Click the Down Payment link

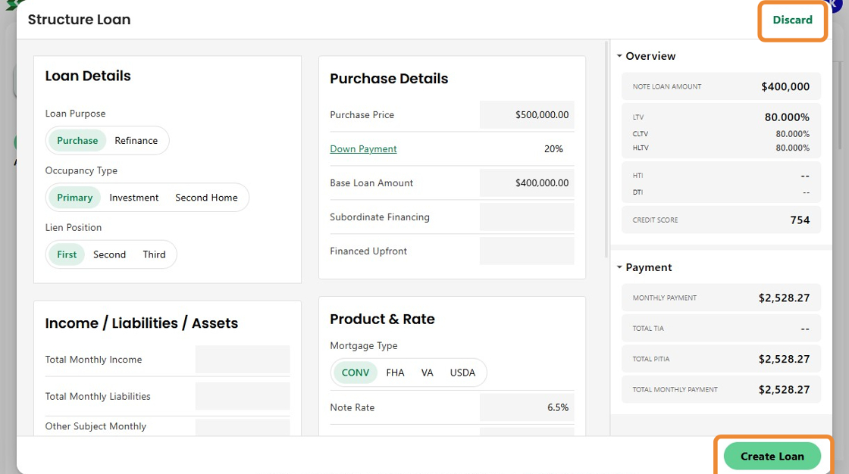tap(363, 149)
